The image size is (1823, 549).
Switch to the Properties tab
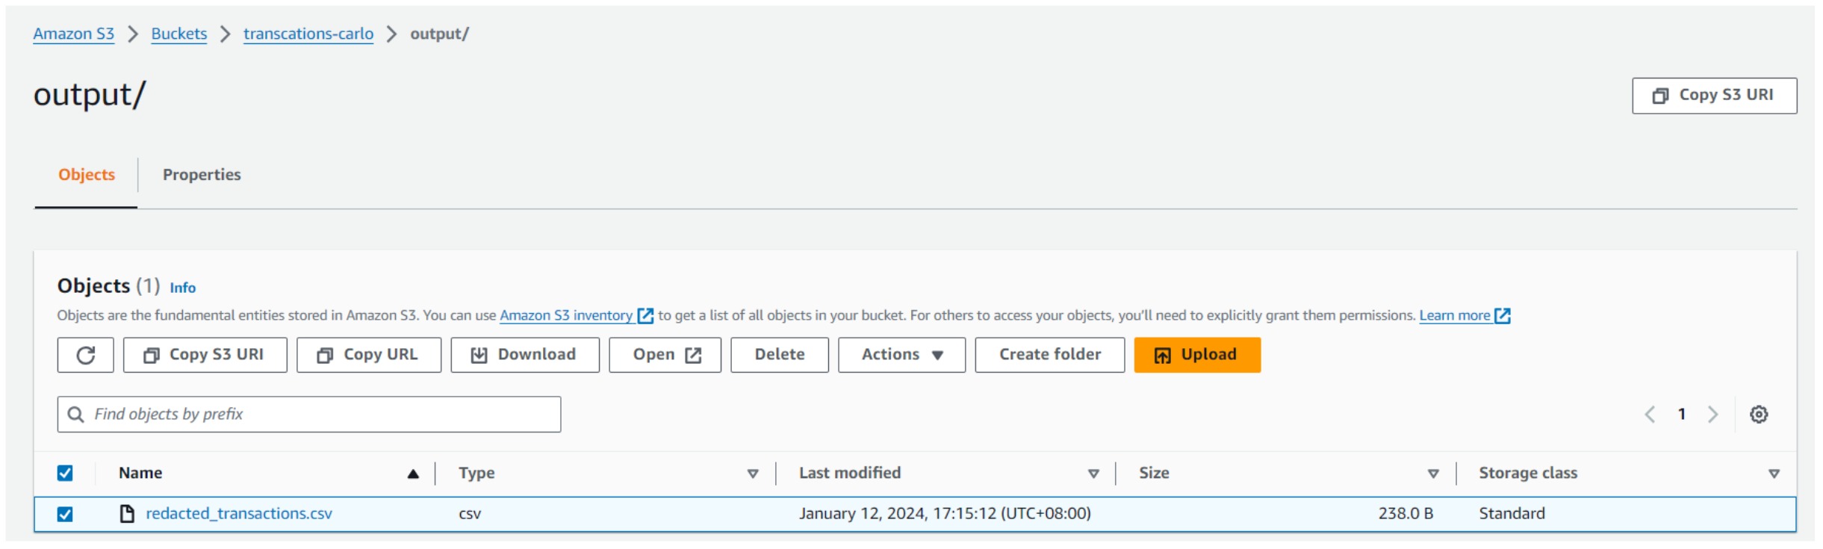pos(202,175)
